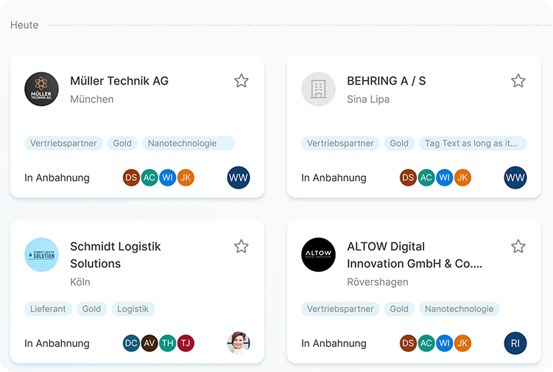Click Vertriebspartner tag on ALTOW Digital card
The width and height of the screenshot is (553, 372).
340,309
